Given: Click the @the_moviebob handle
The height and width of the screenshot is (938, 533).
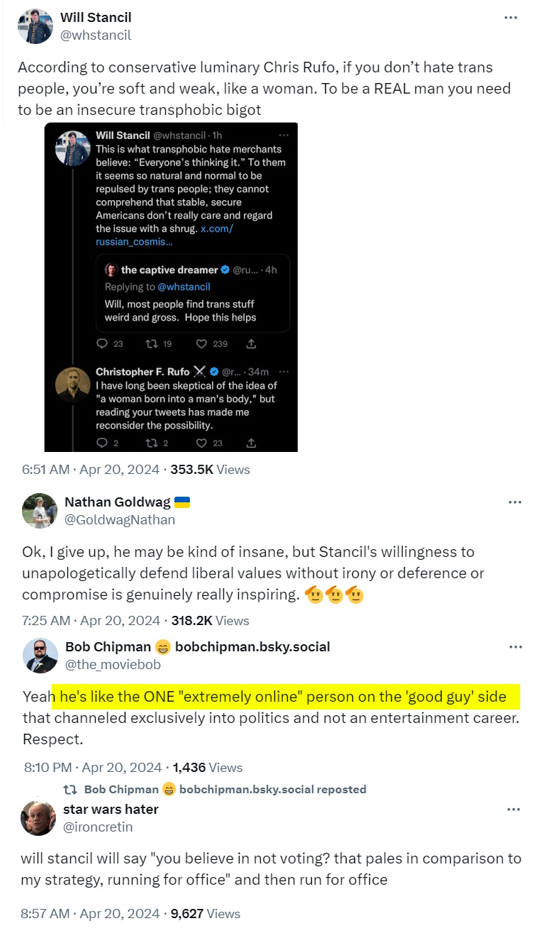Looking at the screenshot, I should pos(113,664).
